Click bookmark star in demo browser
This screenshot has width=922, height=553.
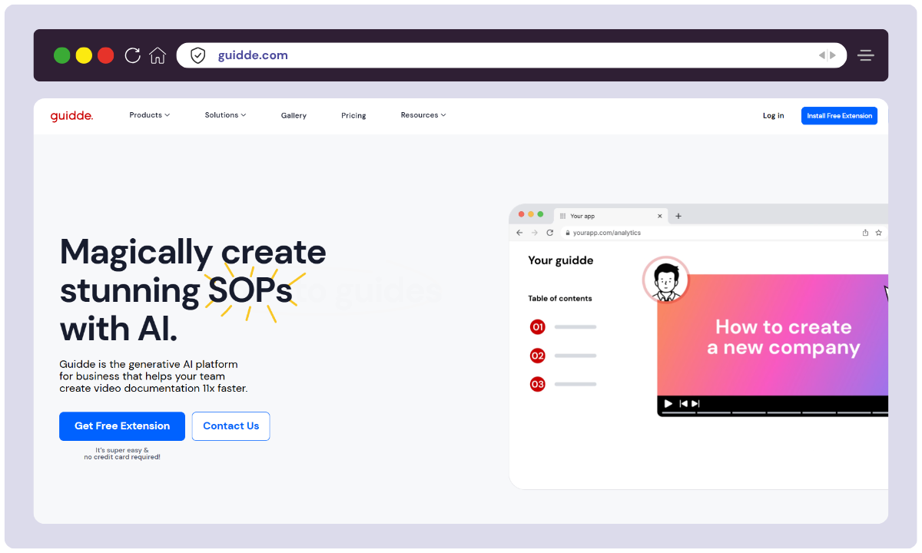(x=878, y=233)
